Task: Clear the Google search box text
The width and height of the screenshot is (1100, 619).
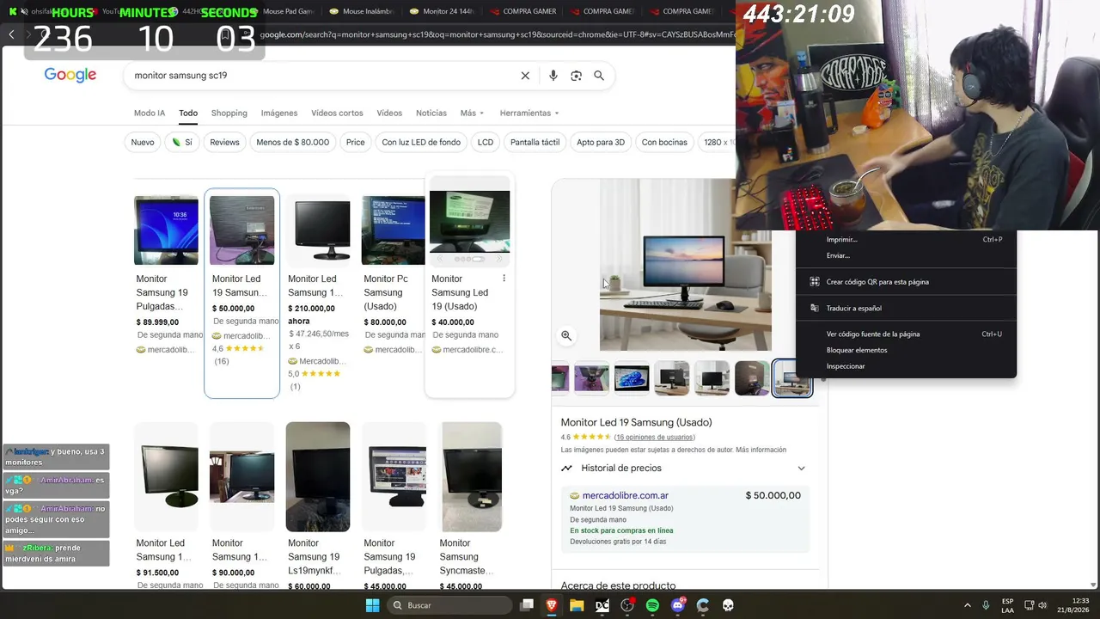Action: tap(525, 76)
